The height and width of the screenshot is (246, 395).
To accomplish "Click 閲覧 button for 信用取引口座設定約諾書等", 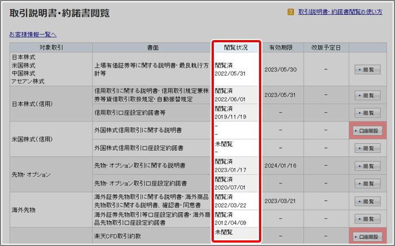I will (x=367, y=113).
